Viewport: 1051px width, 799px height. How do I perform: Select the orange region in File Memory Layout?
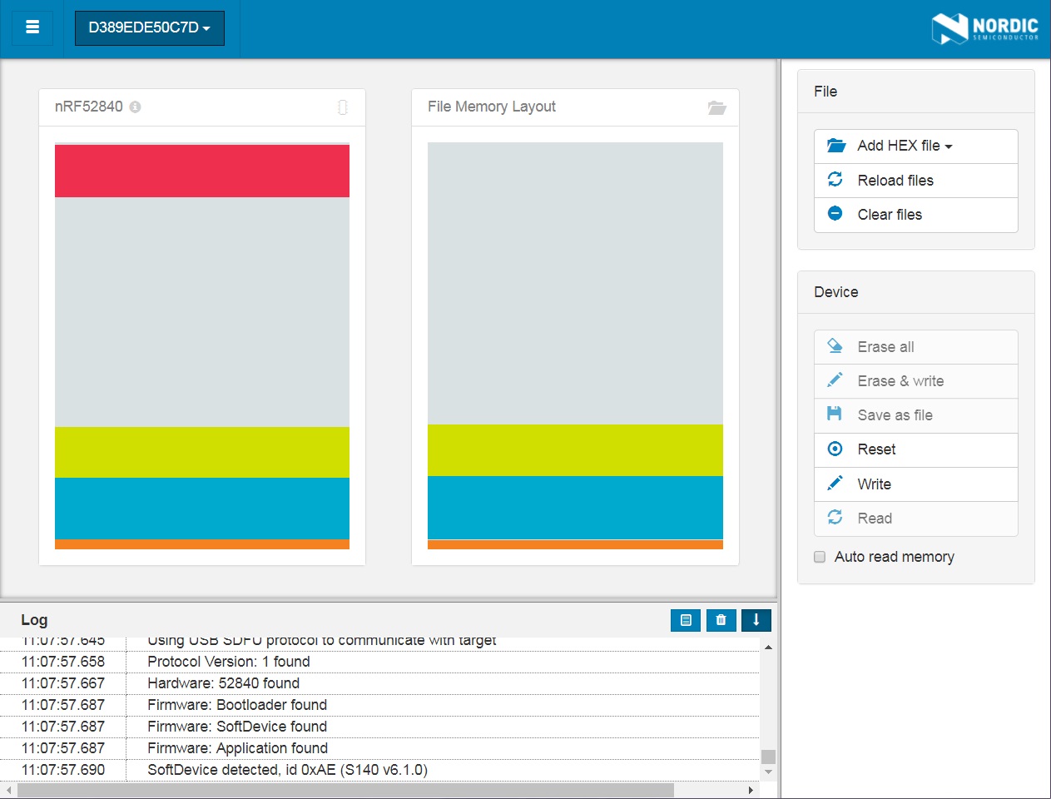click(575, 545)
